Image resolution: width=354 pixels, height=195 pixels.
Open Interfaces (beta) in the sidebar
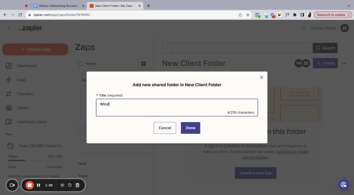(32, 122)
